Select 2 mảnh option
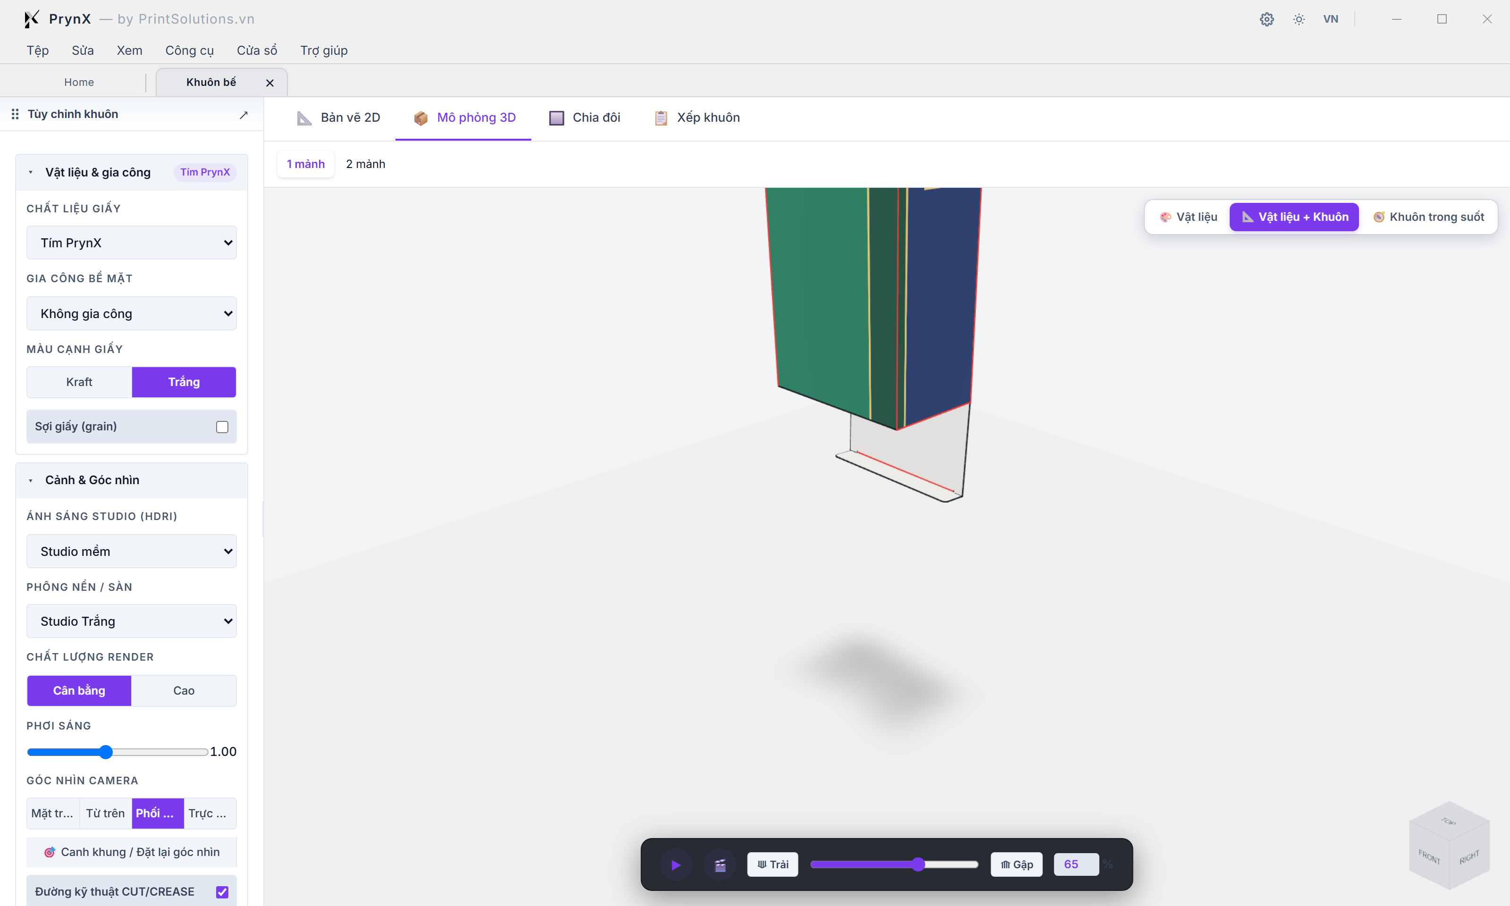The height and width of the screenshot is (906, 1510). (x=366, y=164)
